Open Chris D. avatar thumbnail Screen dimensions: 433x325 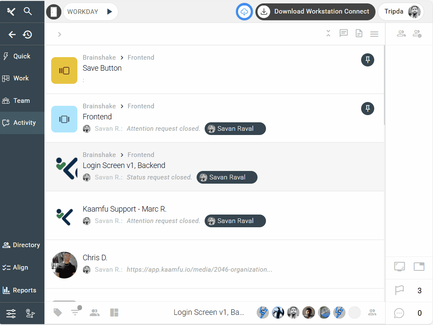[64, 265]
